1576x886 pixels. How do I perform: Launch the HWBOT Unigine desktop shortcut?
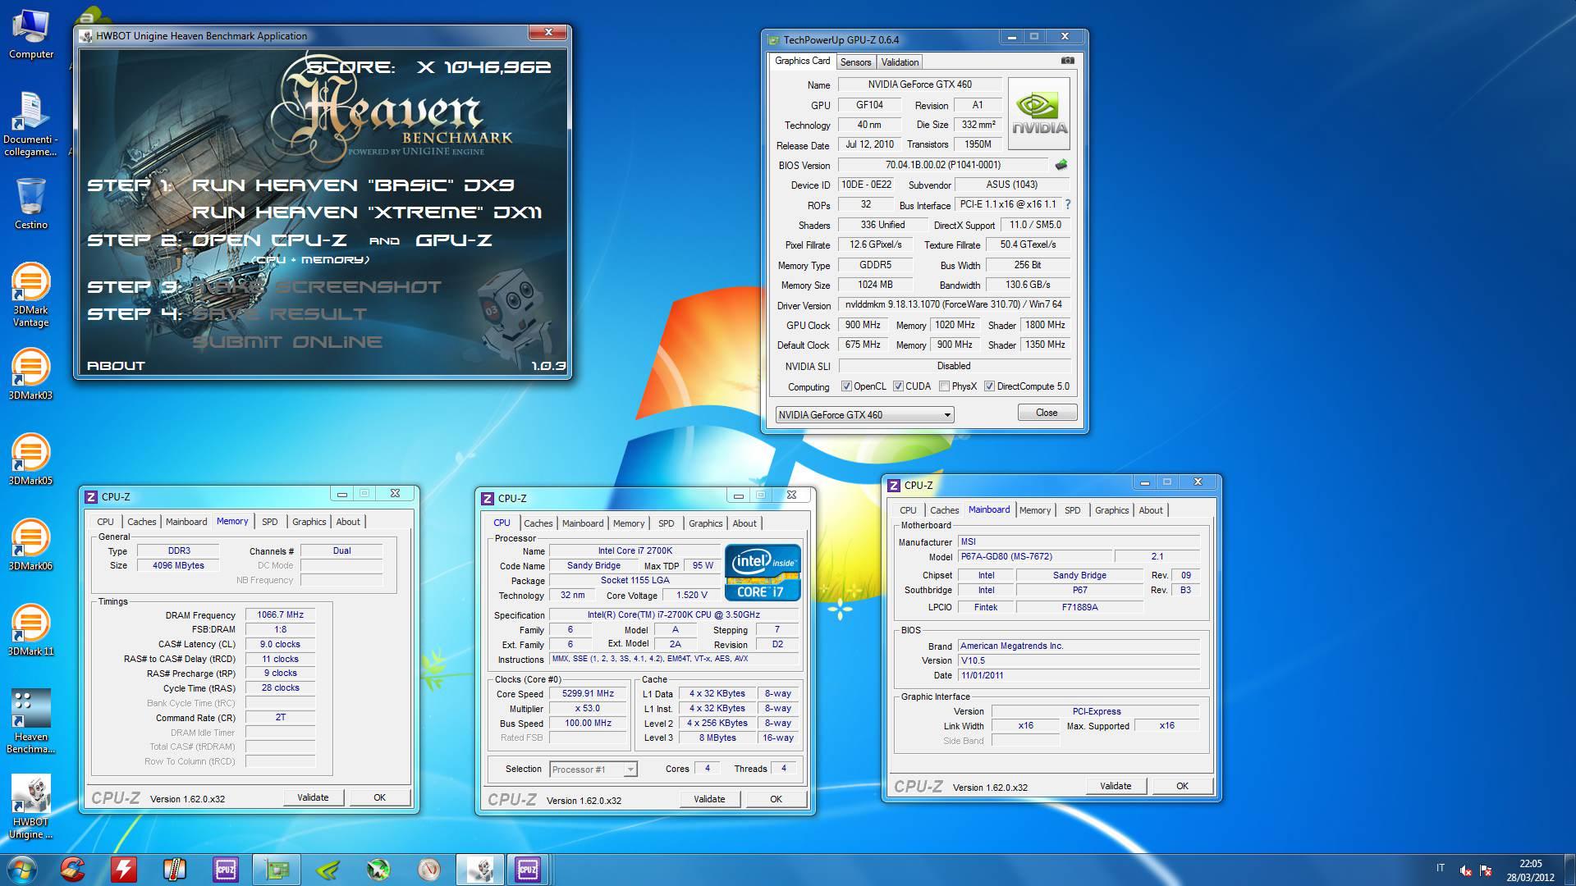point(31,807)
